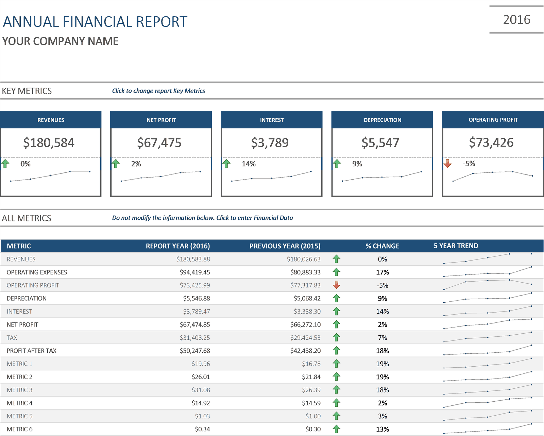Screen dimensions: 544x436
Task: Select the TAX report year value $31,408.25
Action: click(195, 338)
